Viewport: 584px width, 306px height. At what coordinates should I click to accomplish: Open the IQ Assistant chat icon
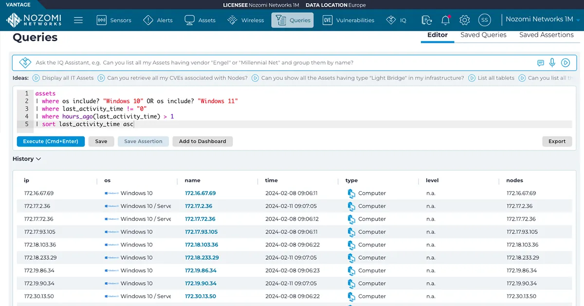coord(542,62)
